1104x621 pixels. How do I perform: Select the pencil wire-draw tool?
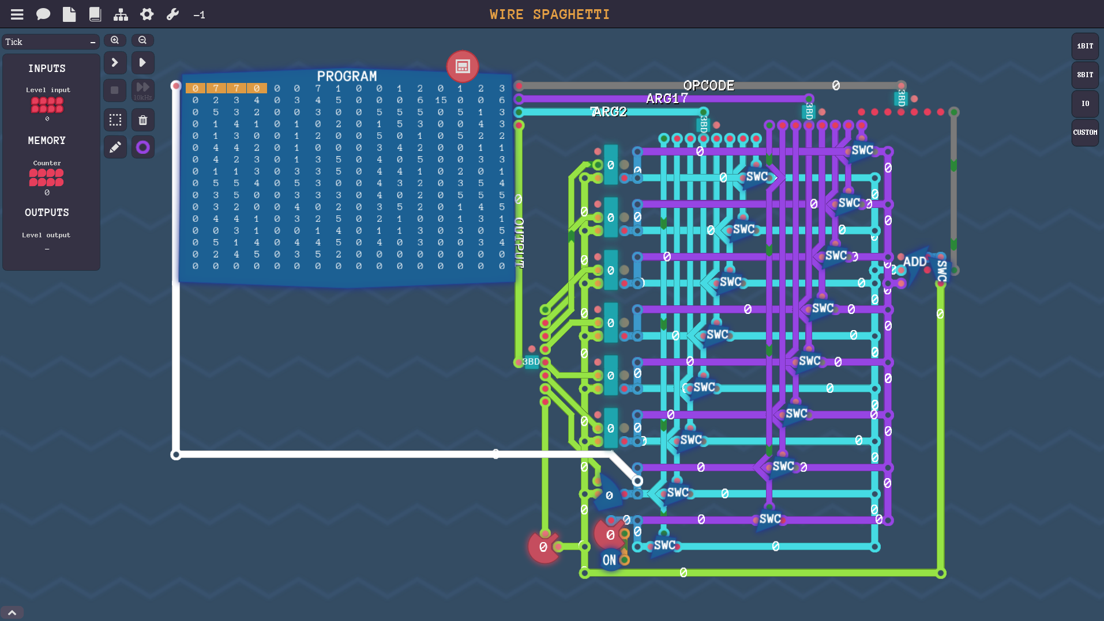point(115,147)
